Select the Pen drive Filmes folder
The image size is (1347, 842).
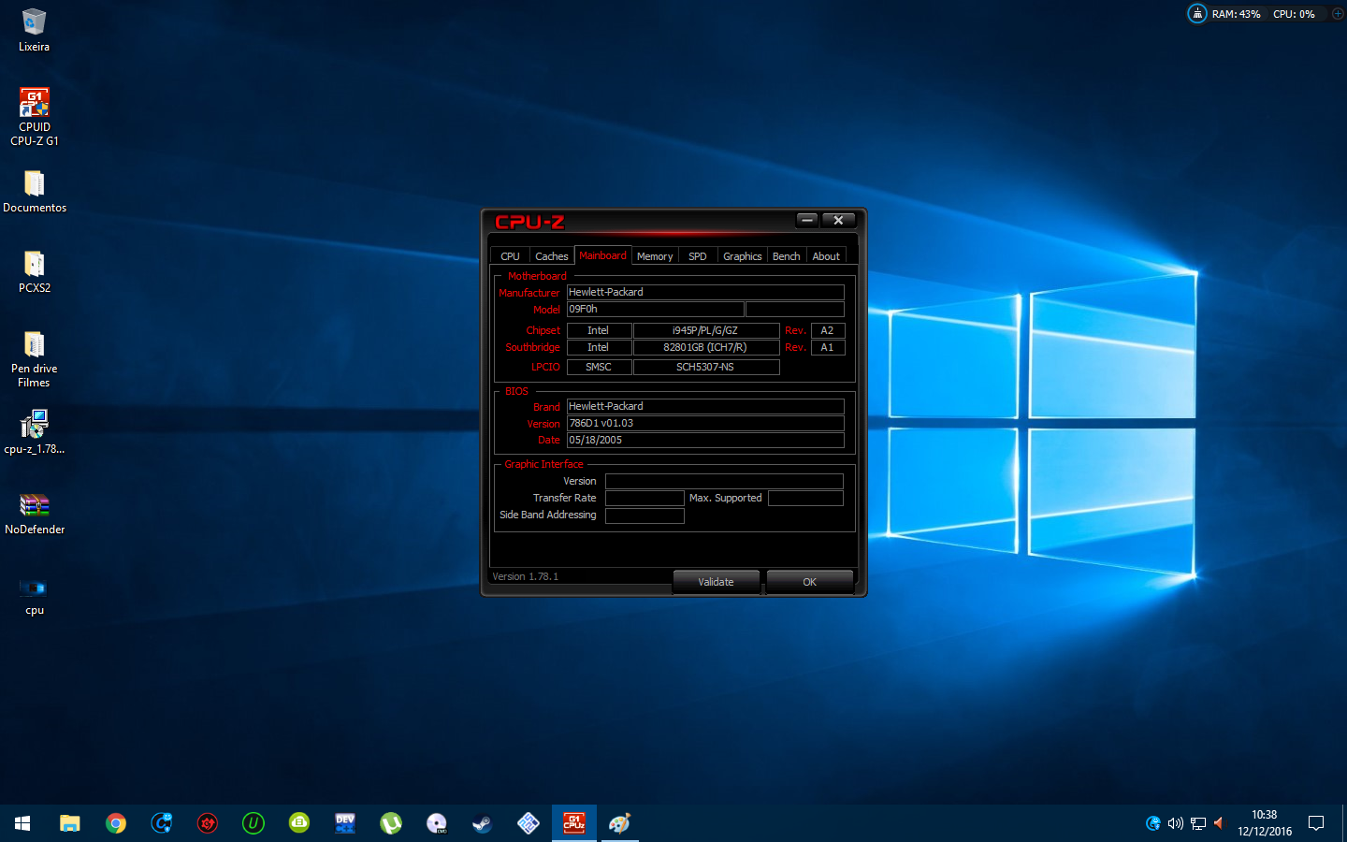pos(35,358)
